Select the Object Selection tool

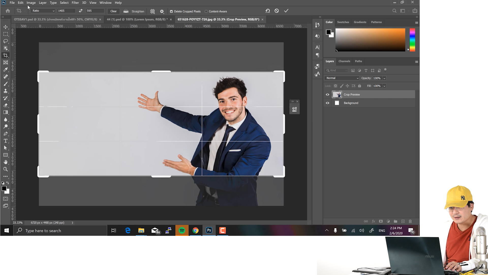[x=6, y=48]
